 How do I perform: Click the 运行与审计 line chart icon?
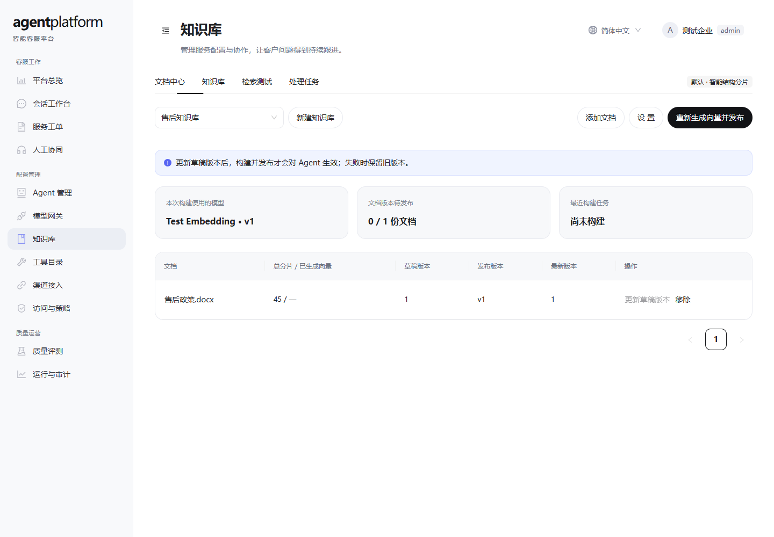coord(21,374)
